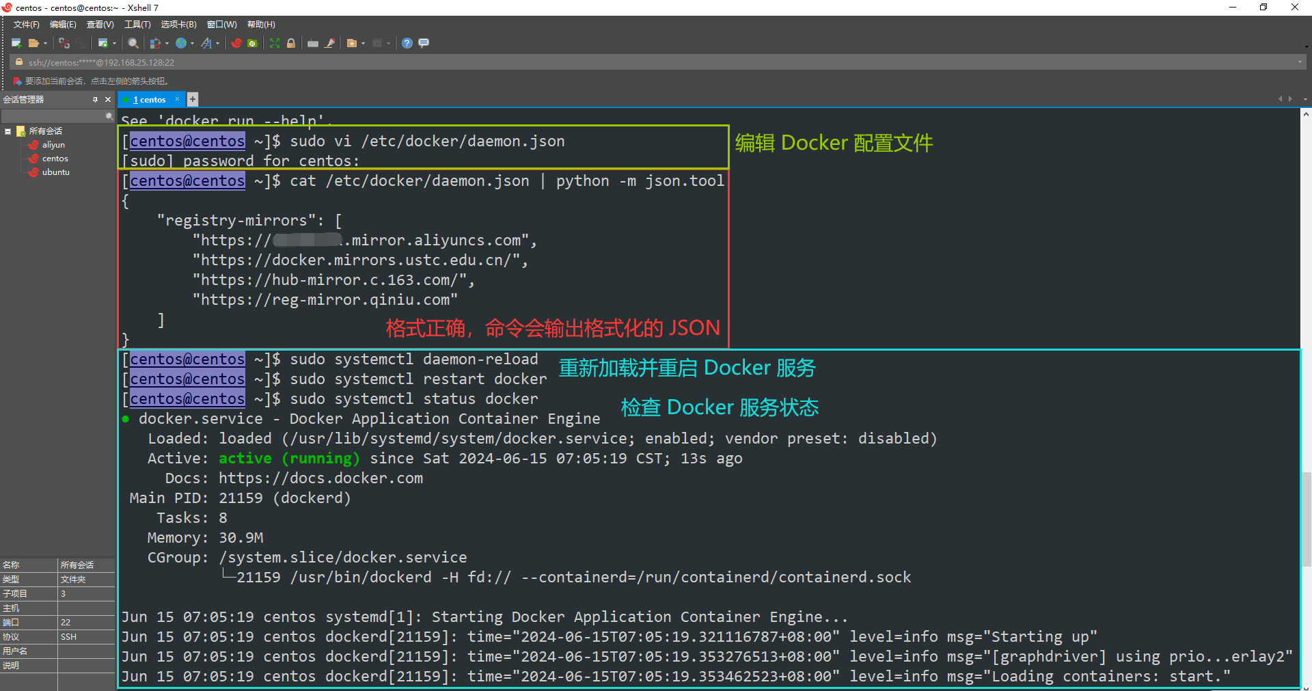The height and width of the screenshot is (691, 1312).
Task: Click the ssh://centos address bar field
Action: (x=656, y=62)
